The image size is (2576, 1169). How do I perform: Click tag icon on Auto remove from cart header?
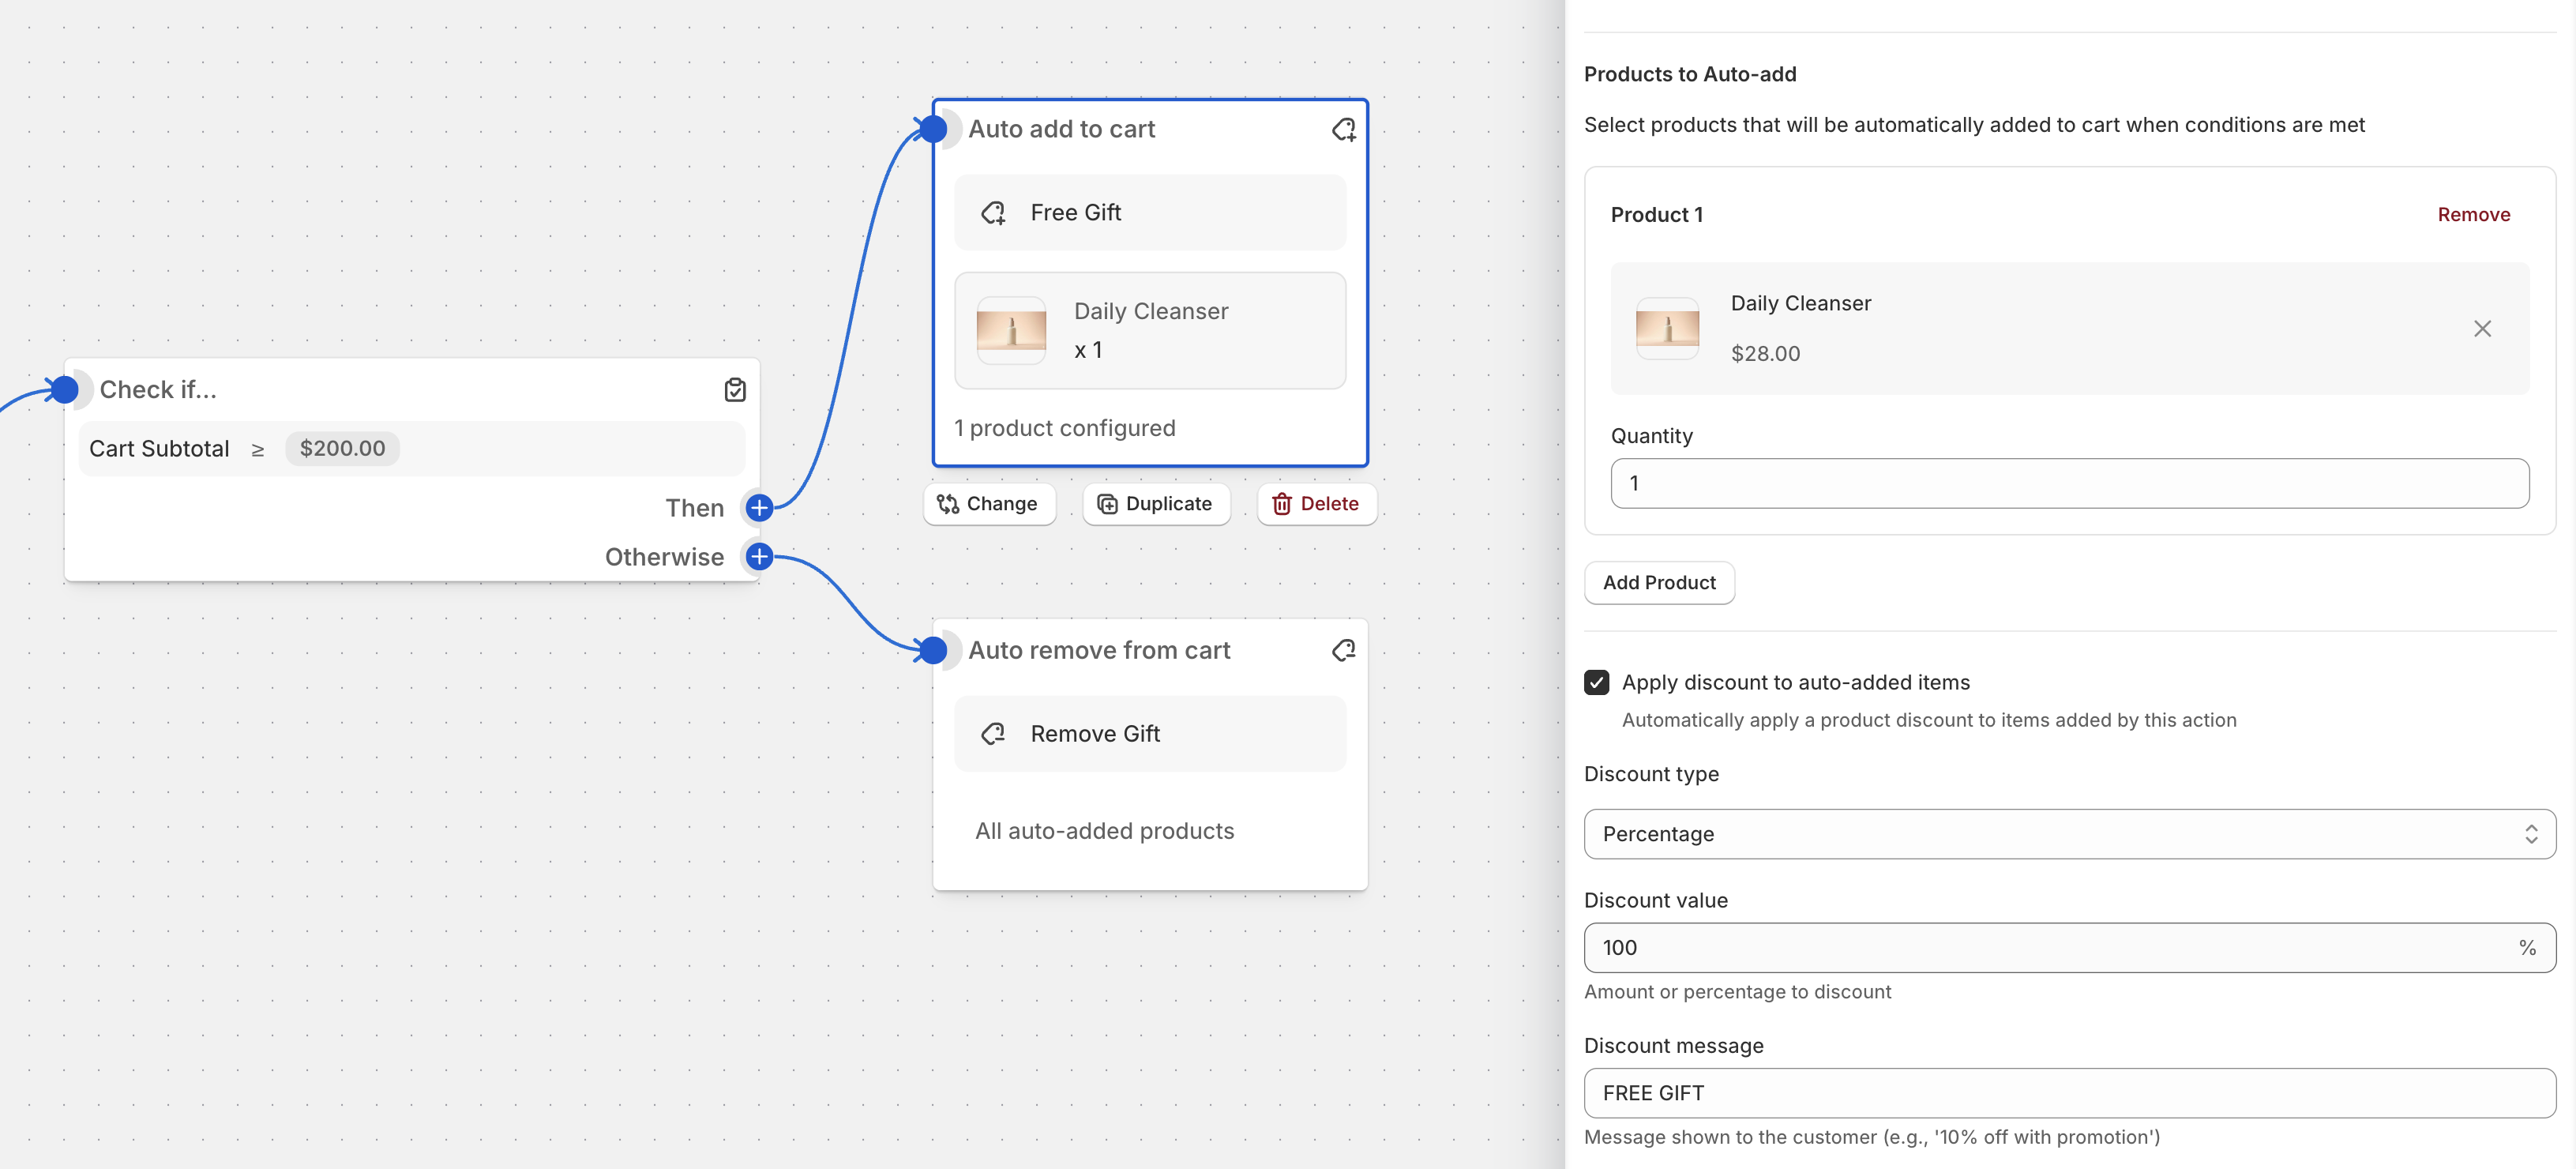[x=1343, y=651]
